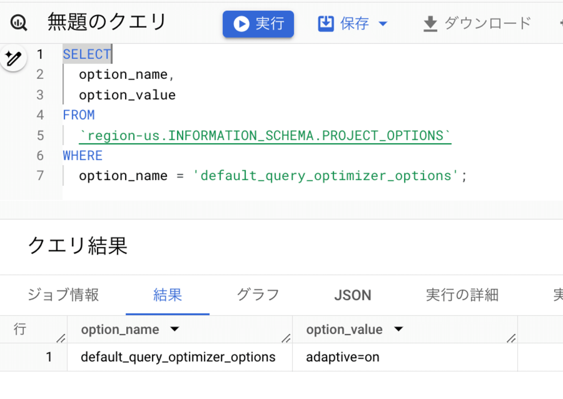The image size is (563, 399).
Task: Click row number 1 in the results
Action: (x=49, y=357)
